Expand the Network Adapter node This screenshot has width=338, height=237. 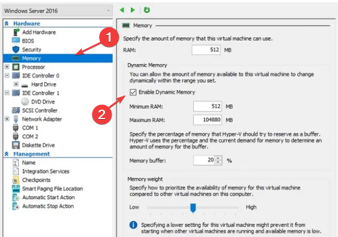pos(7,119)
